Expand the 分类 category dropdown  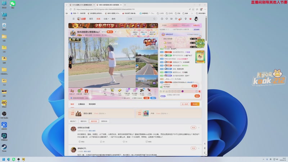(x=106, y=19)
